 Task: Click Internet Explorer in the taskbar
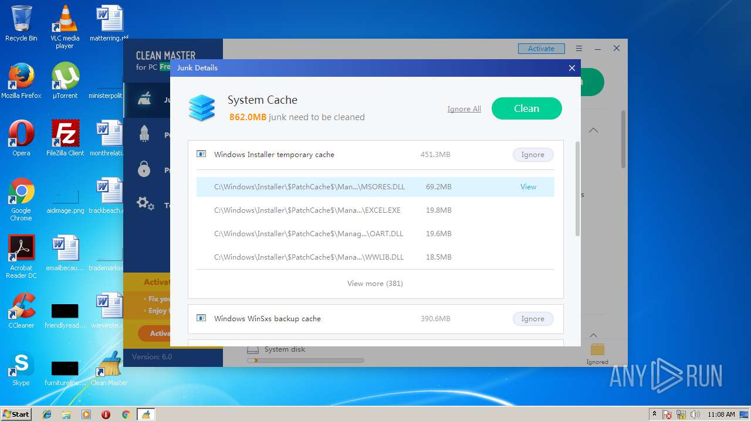point(47,414)
